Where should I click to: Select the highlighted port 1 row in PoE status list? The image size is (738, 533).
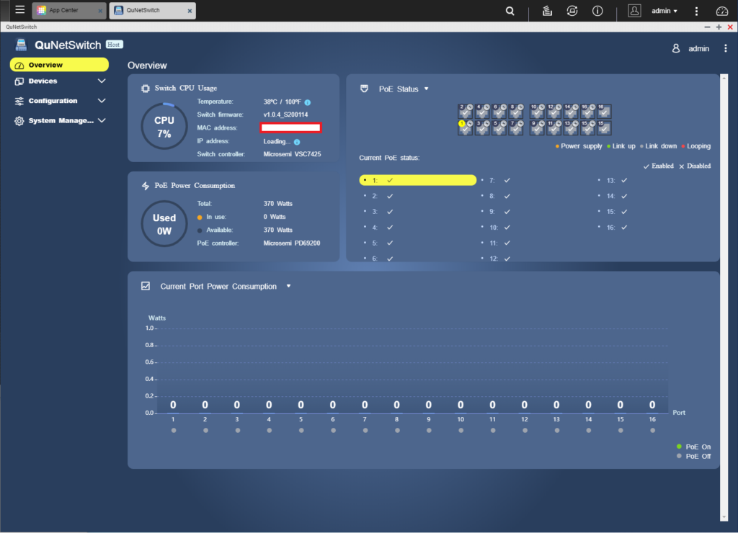(418, 180)
